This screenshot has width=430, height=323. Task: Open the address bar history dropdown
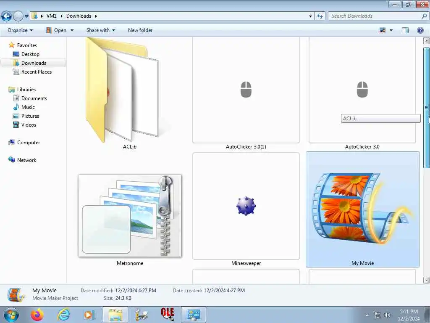310,16
